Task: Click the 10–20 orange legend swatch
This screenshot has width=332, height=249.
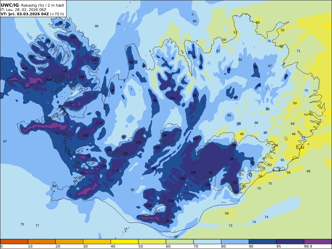Action: click(x=42, y=242)
